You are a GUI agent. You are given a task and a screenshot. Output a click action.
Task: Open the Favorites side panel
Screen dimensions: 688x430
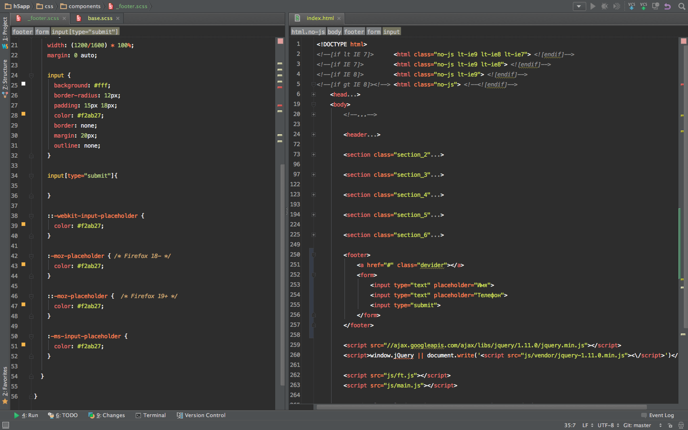point(5,385)
